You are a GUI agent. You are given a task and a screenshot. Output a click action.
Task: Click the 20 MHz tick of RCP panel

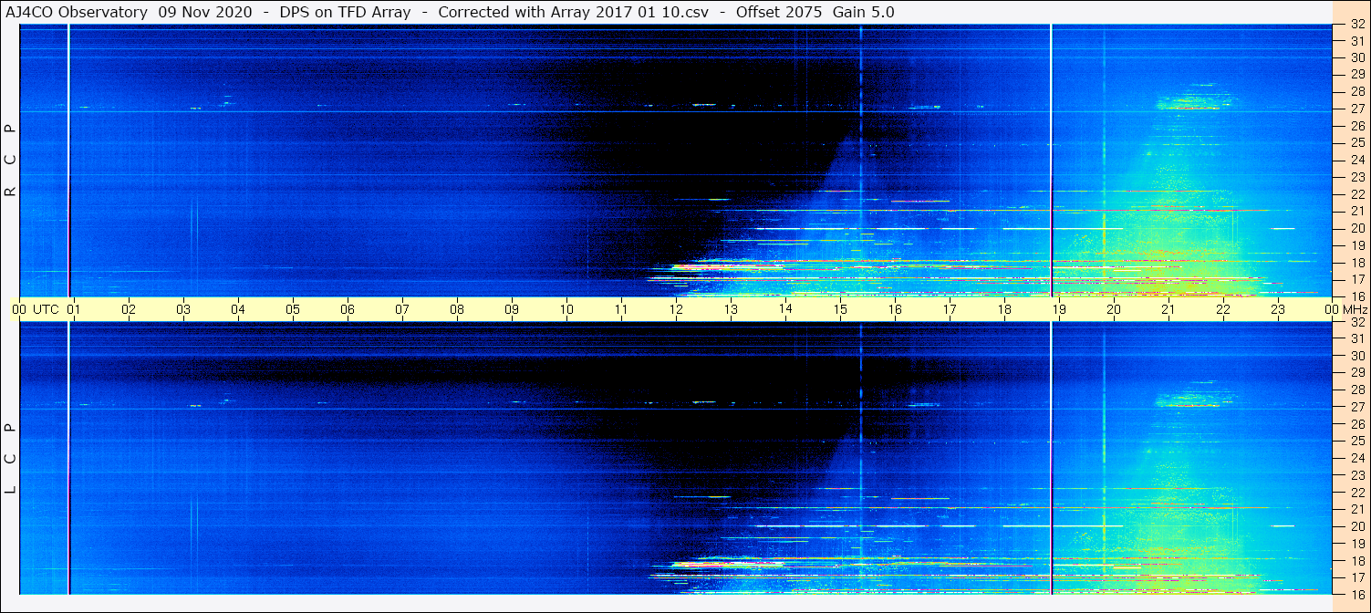1356,228
